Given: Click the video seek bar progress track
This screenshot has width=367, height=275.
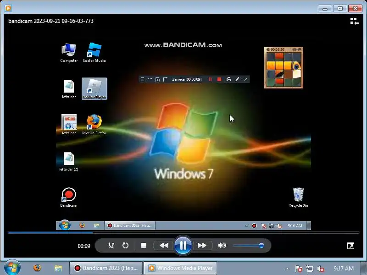Looking at the screenshot, I should (x=183, y=232).
